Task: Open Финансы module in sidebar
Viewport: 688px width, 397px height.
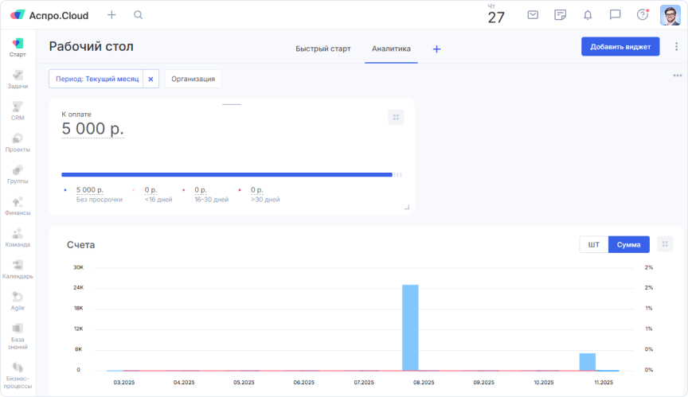Action: pyautogui.click(x=18, y=205)
